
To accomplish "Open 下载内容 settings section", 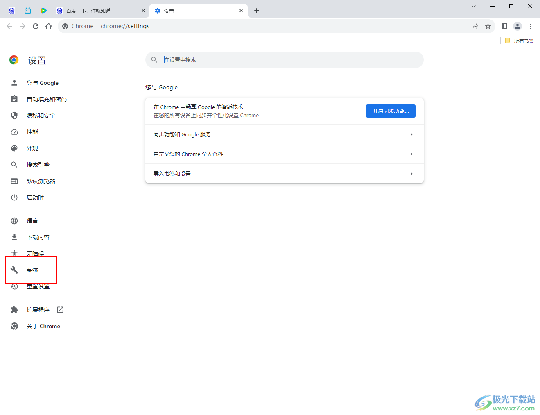I will click(x=38, y=237).
